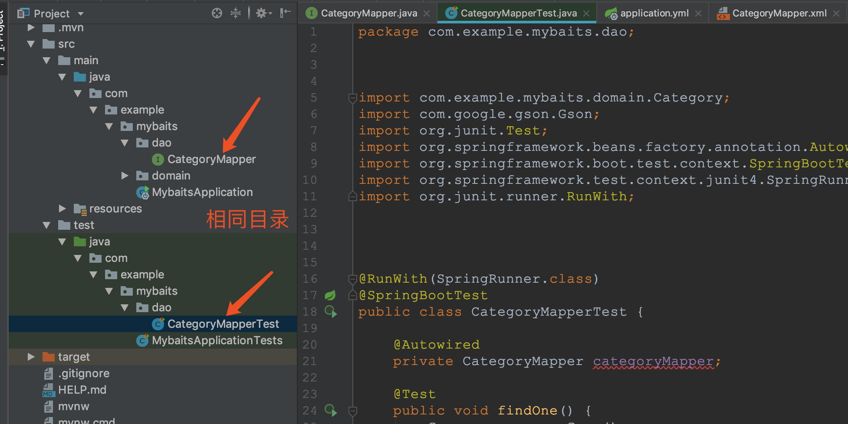The height and width of the screenshot is (424, 848).
Task: Select the HELP.md file
Action: point(82,390)
